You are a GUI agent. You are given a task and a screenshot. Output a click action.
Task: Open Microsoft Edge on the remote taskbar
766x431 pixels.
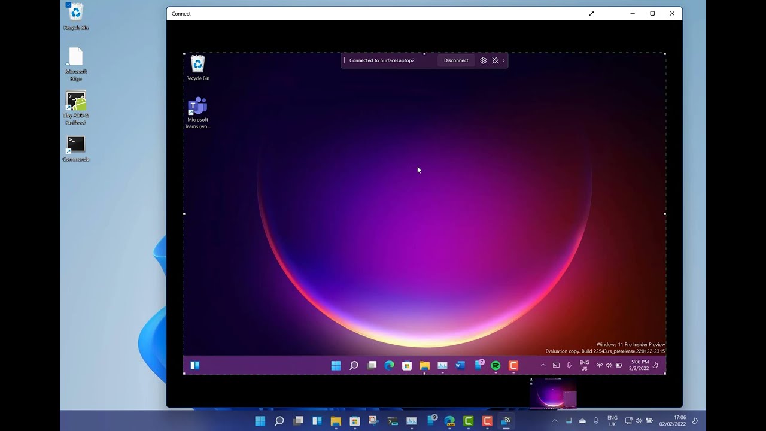pyautogui.click(x=389, y=365)
